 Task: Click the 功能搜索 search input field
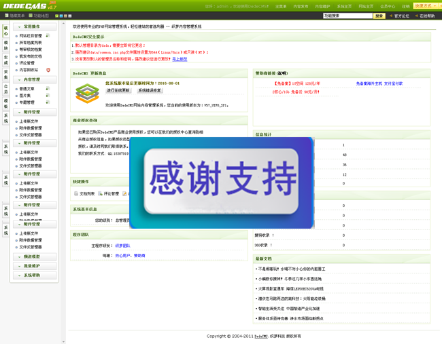click(x=347, y=16)
